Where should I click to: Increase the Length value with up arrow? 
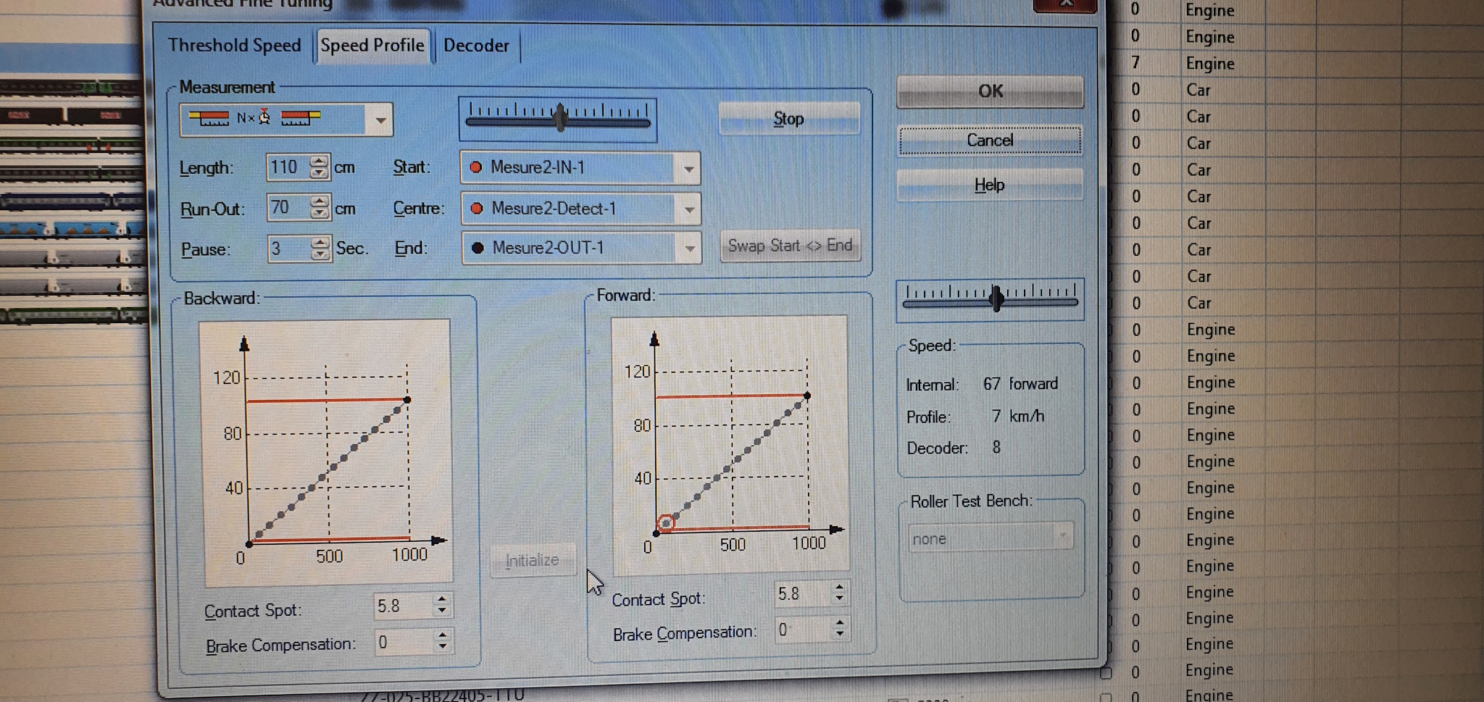[319, 162]
